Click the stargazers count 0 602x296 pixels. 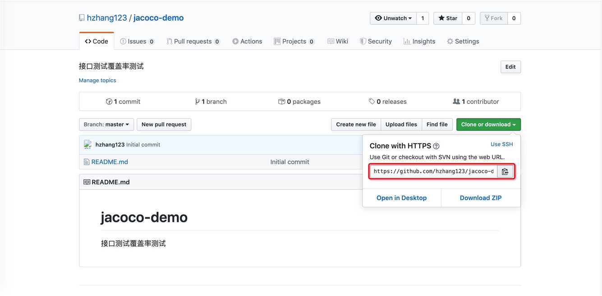[469, 18]
